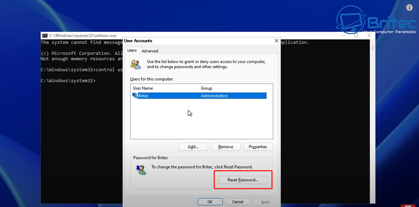This screenshot has width=419, height=207.
Task: Maximize the command prompt window
Action: [356, 35]
